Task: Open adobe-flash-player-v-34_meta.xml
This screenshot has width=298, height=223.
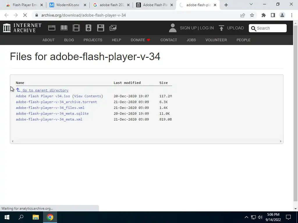Action: point(49,119)
